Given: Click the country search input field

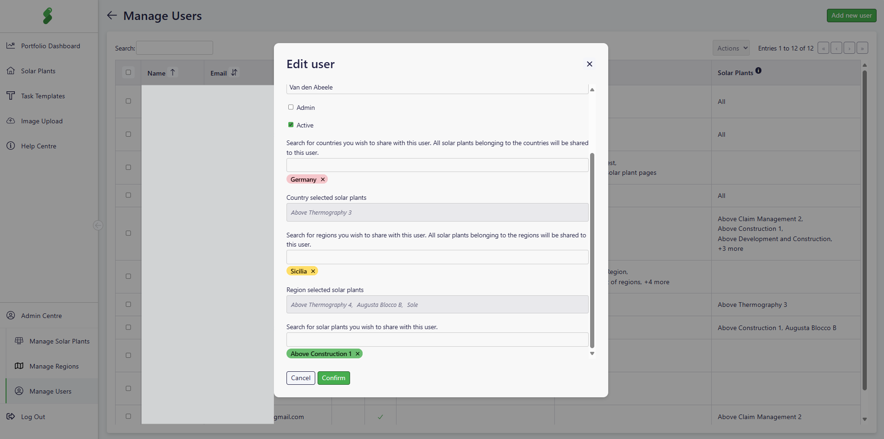Looking at the screenshot, I should (x=437, y=165).
